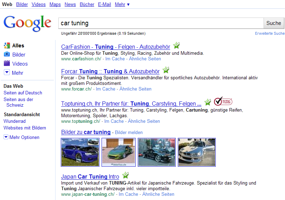Image resolution: width=285 pixels, height=200 pixels.
Task: Click green checkmark badge beside Toptuning.ch result
Action: coord(208,102)
